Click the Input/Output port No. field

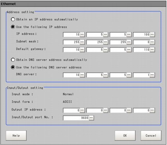pos(76,118)
